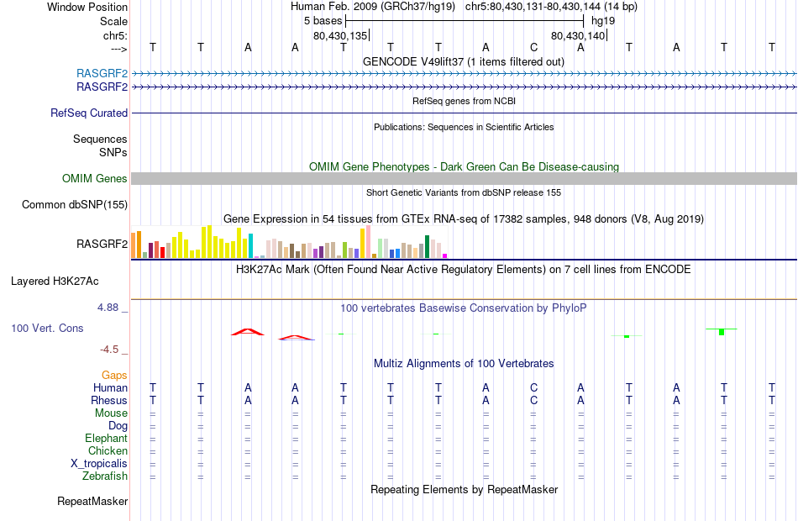Screen dimensions: 798x521
Task: Click the gray OMIM Genes bar
Action: [464, 178]
